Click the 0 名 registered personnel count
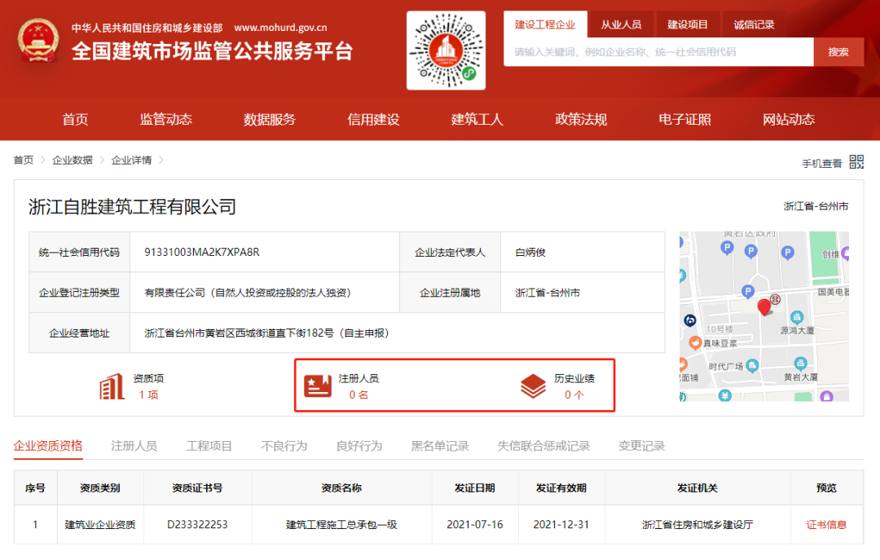880x560 pixels. [x=359, y=395]
